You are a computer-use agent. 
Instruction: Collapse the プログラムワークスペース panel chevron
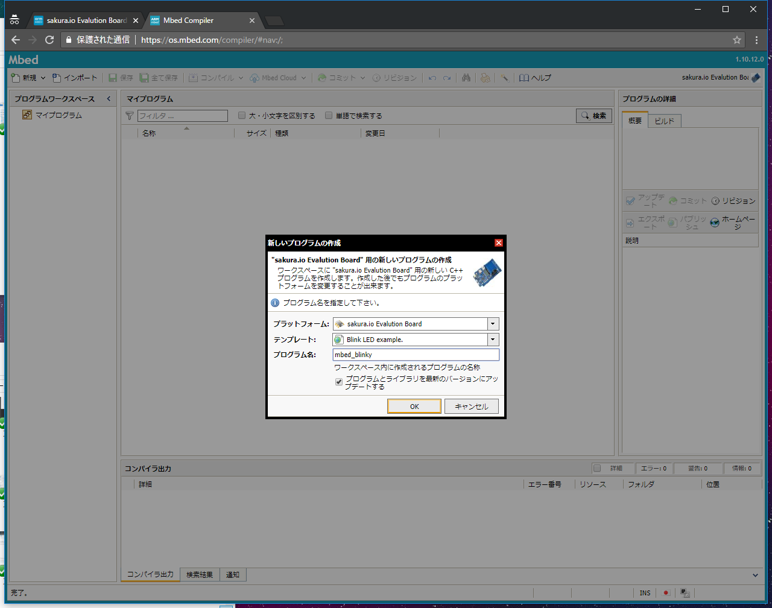(109, 99)
